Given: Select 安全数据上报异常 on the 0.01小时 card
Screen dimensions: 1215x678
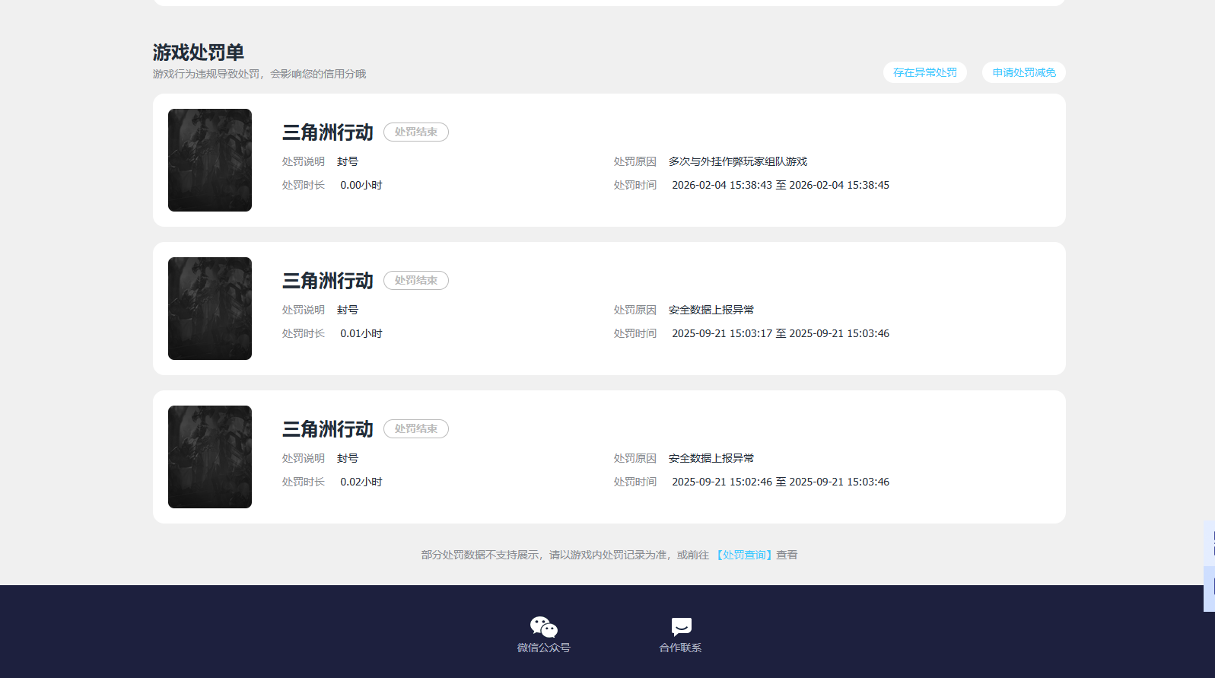Looking at the screenshot, I should [x=711, y=310].
